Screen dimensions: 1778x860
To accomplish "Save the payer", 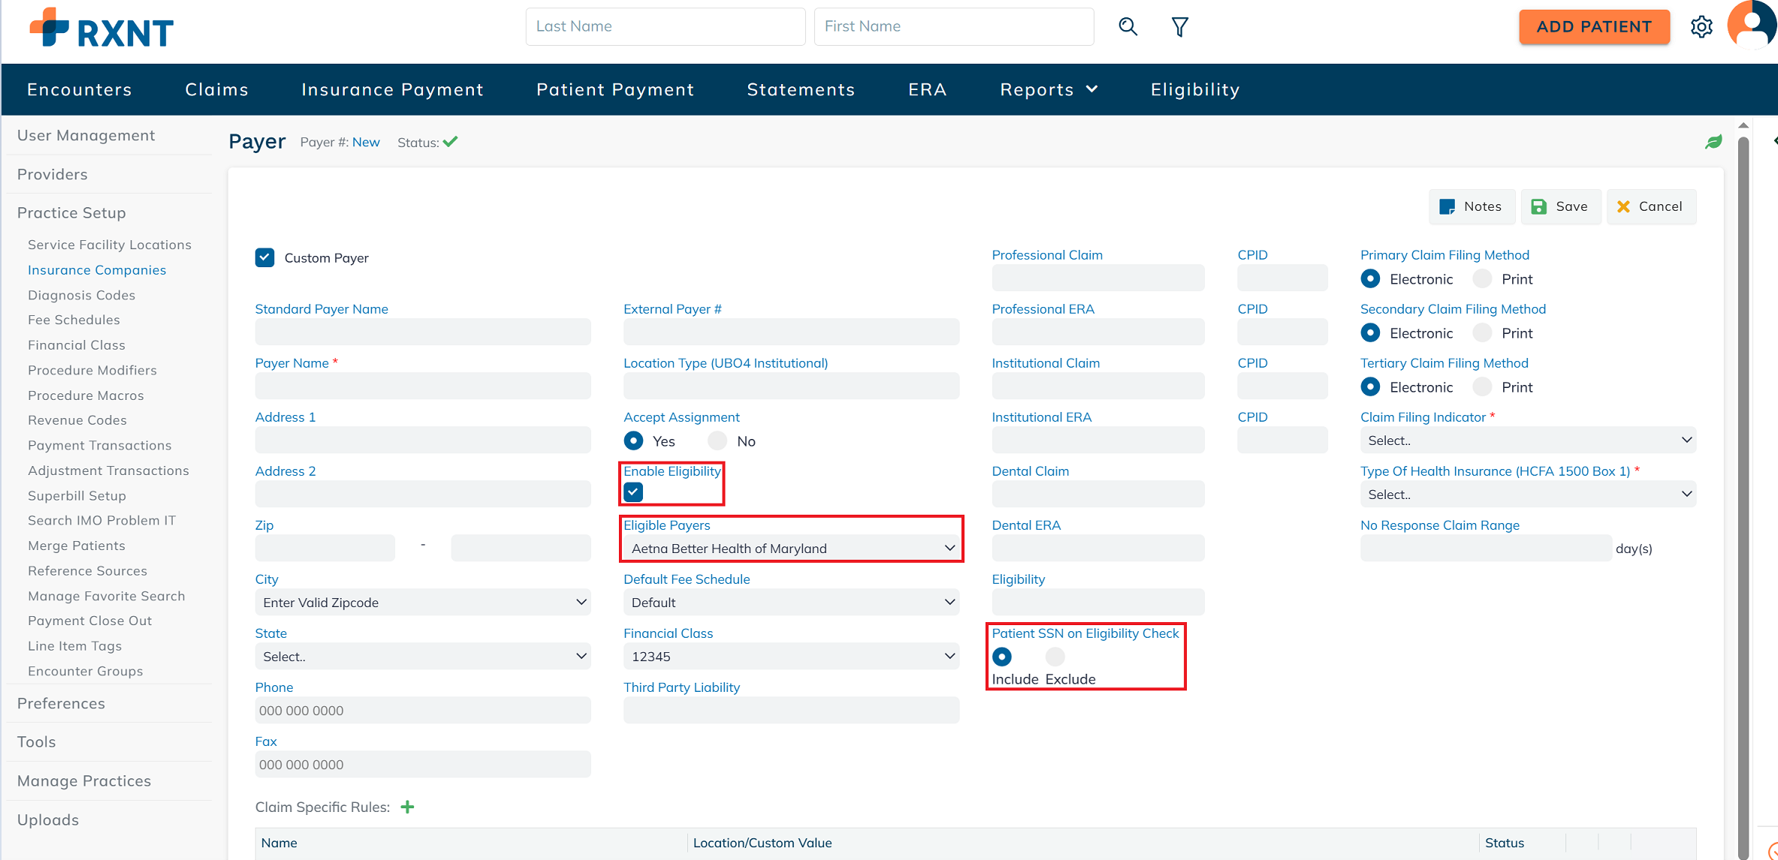I will pyautogui.click(x=1559, y=206).
